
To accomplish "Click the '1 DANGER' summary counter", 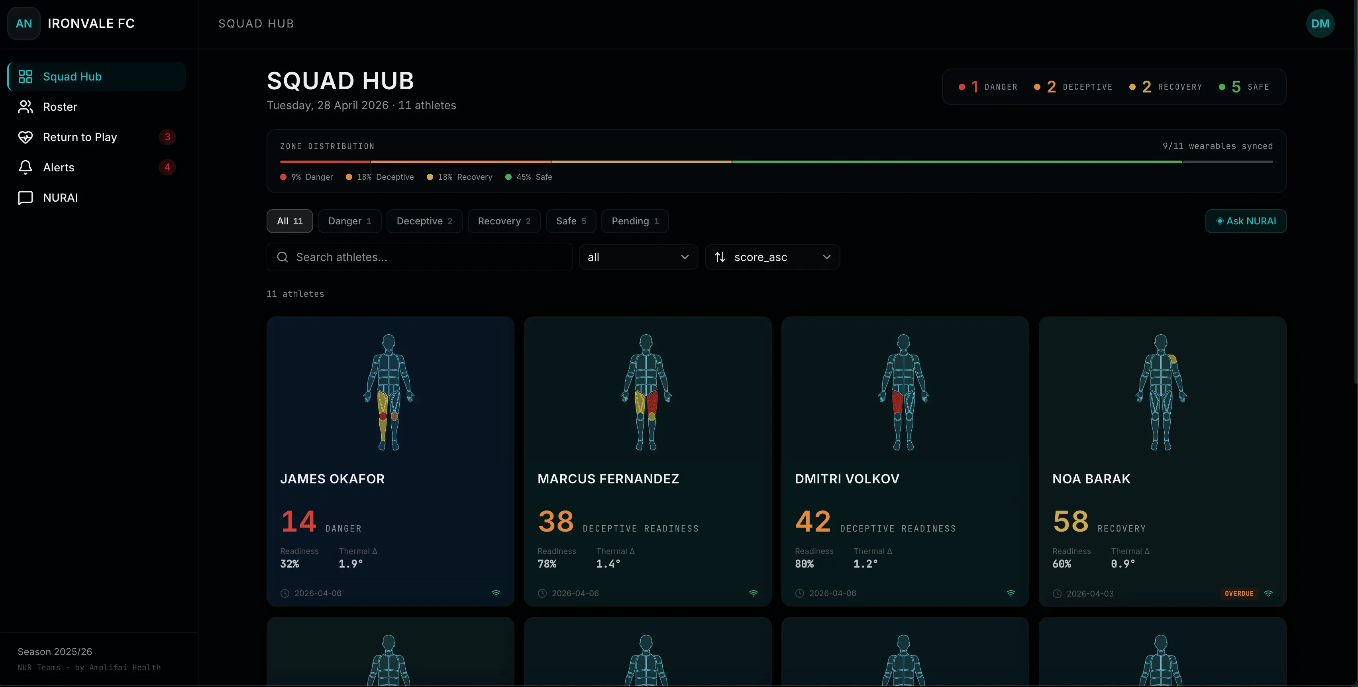I will click(x=988, y=87).
